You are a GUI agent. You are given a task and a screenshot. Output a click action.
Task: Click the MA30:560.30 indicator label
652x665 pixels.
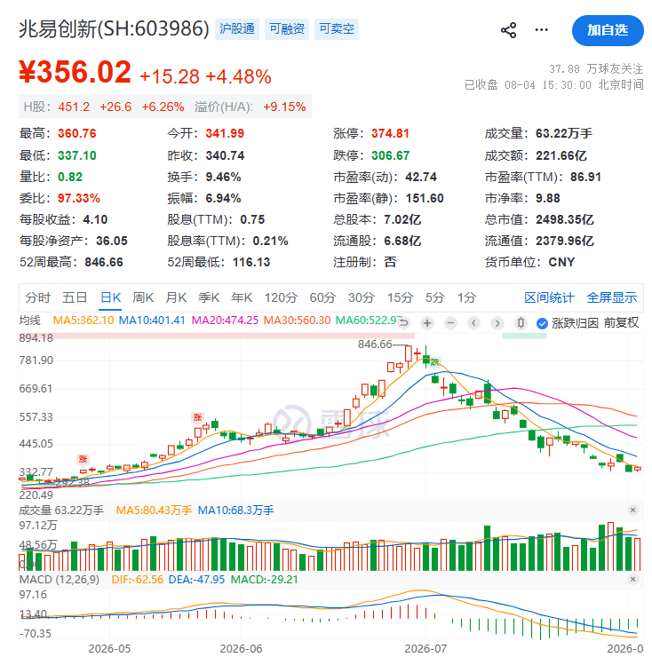(297, 321)
